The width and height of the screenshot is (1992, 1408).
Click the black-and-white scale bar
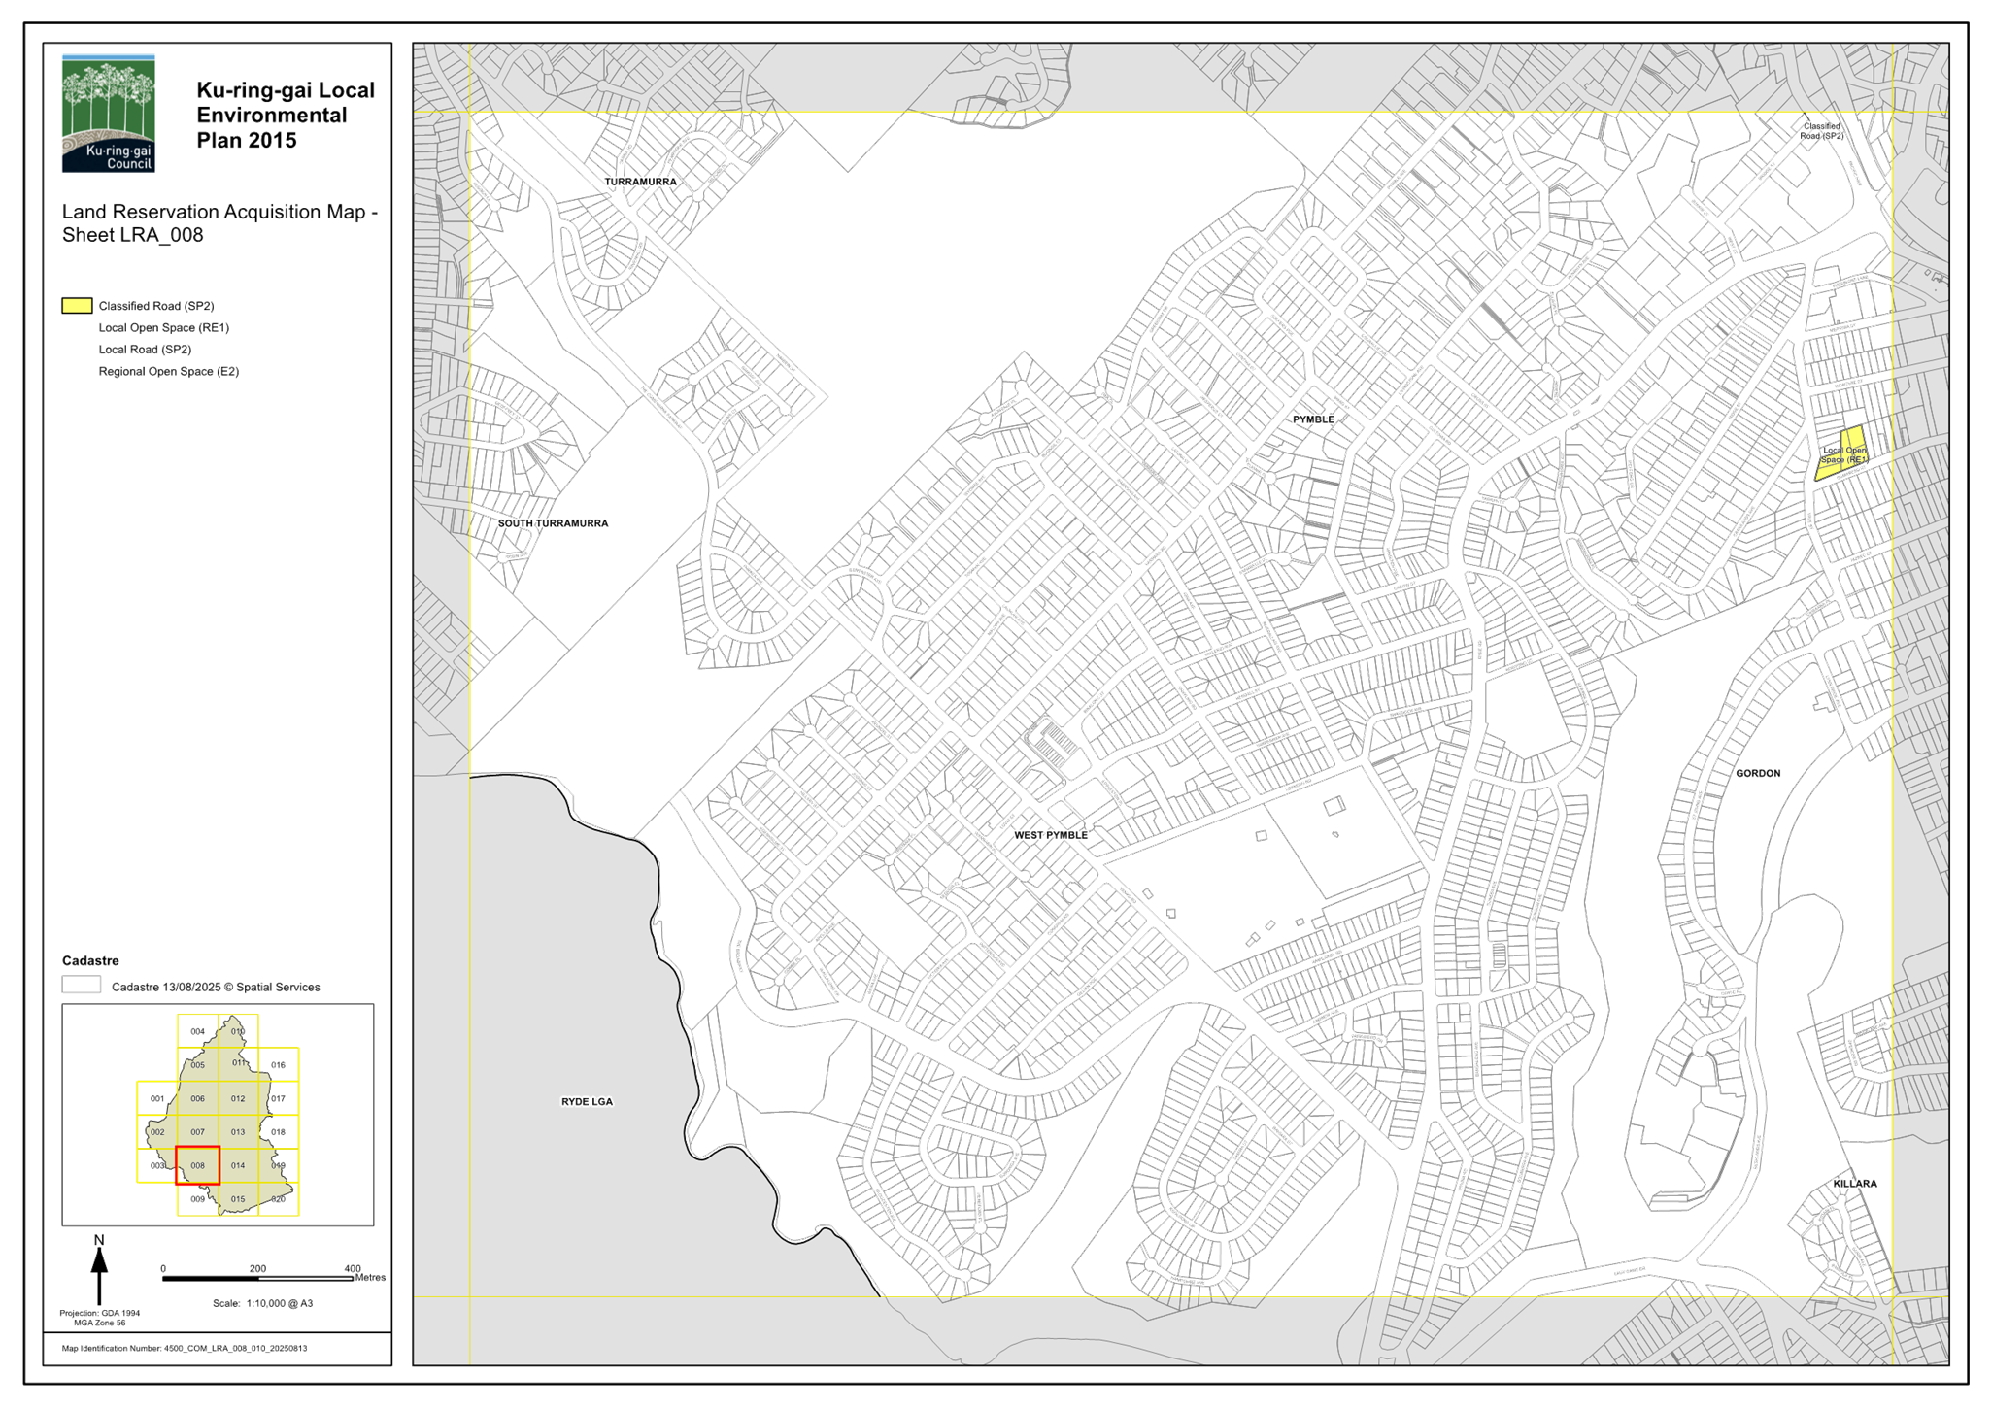[x=257, y=1279]
